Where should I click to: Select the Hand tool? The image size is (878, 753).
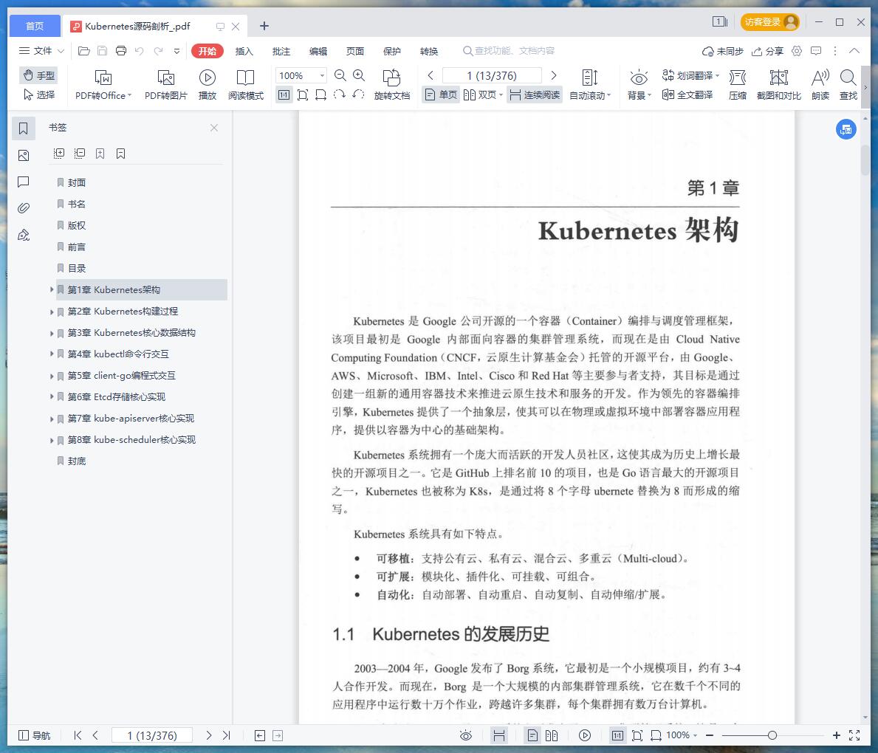(38, 75)
